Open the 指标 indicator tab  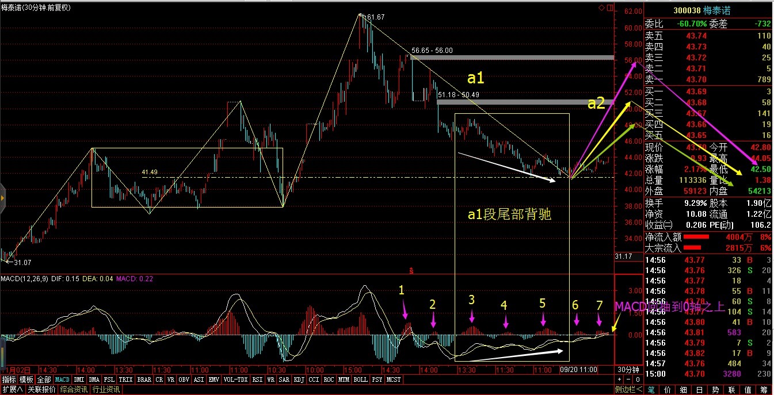pyautogui.click(x=9, y=379)
